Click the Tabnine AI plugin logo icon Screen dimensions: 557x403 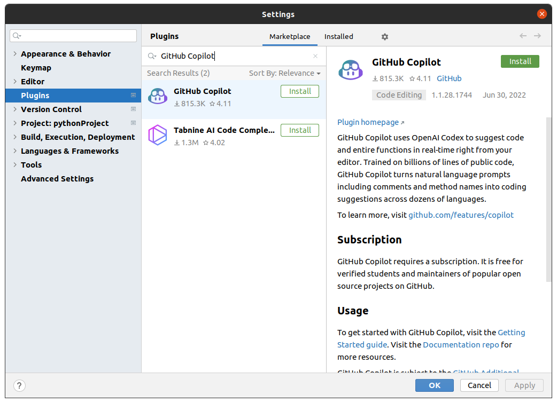point(157,135)
